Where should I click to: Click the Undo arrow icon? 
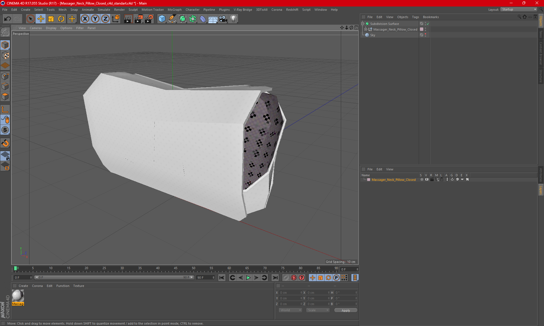point(8,19)
